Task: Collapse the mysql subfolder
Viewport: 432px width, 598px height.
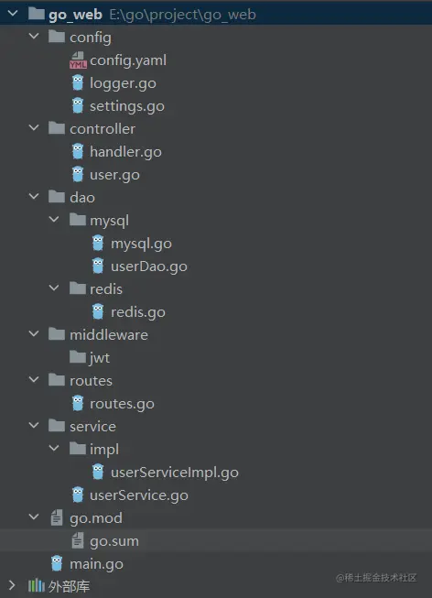Action: pos(54,219)
